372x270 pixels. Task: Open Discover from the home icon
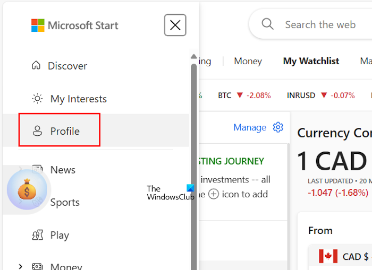click(36, 66)
